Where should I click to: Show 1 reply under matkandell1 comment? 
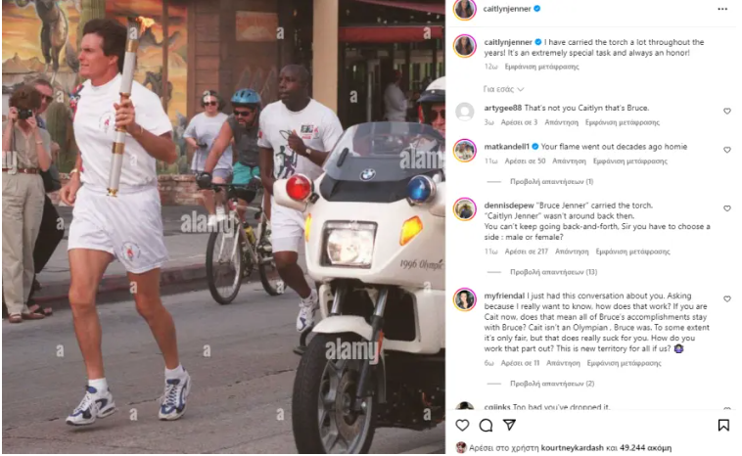click(552, 182)
